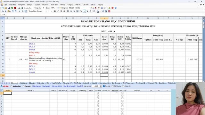Export to PDF using the red icon

tap(15, 8)
